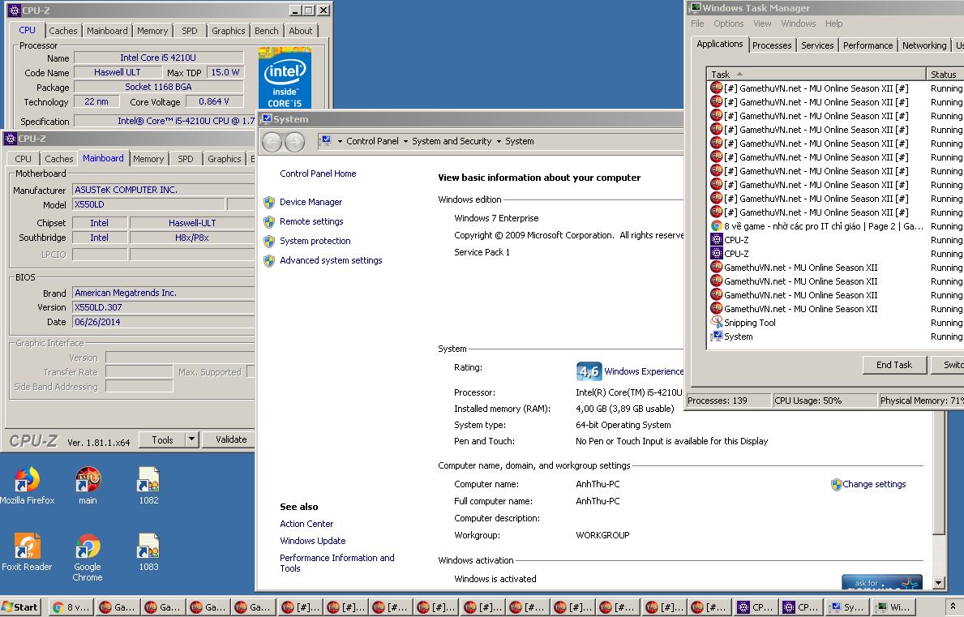The height and width of the screenshot is (617, 964).
Task: Click the Start button on taskbar
Action: [20, 607]
